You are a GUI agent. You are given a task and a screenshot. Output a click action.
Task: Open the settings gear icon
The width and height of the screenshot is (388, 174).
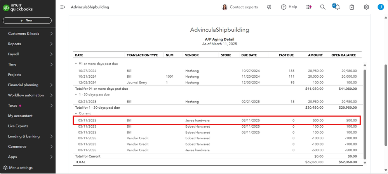366,7
